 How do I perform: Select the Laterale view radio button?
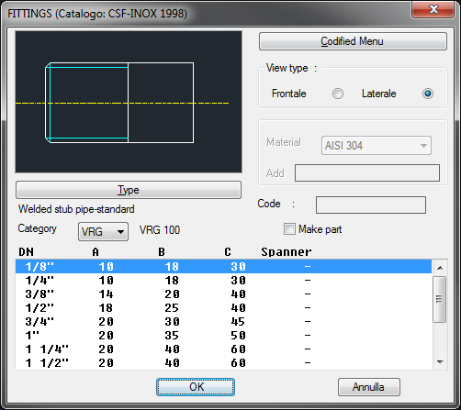[428, 94]
